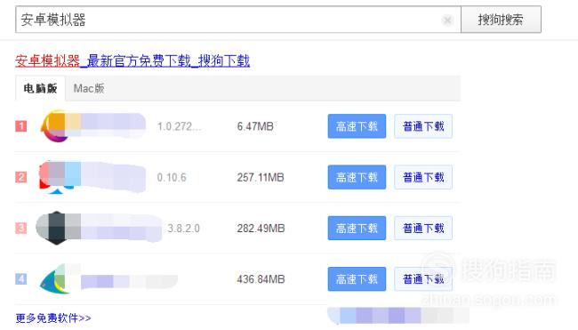Click 普通下载 for the 257.11MB item

click(423, 177)
